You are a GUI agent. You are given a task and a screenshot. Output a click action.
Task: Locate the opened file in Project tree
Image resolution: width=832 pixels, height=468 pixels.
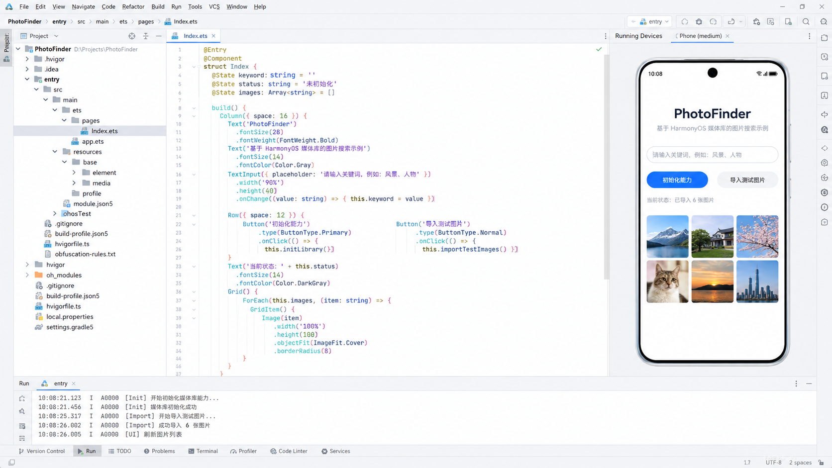pos(132,36)
